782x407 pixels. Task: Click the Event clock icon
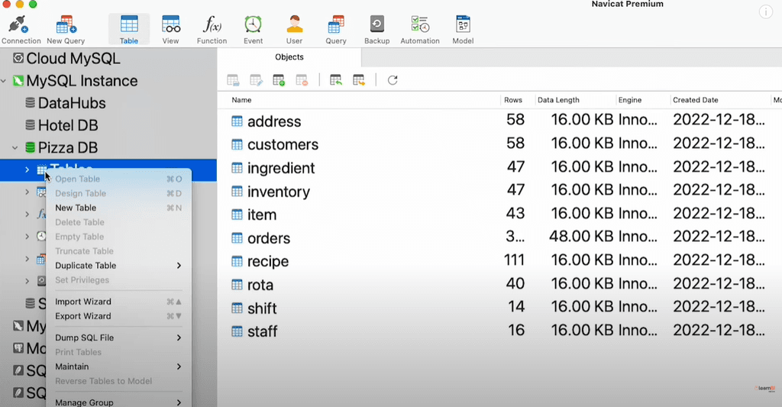coord(253,29)
